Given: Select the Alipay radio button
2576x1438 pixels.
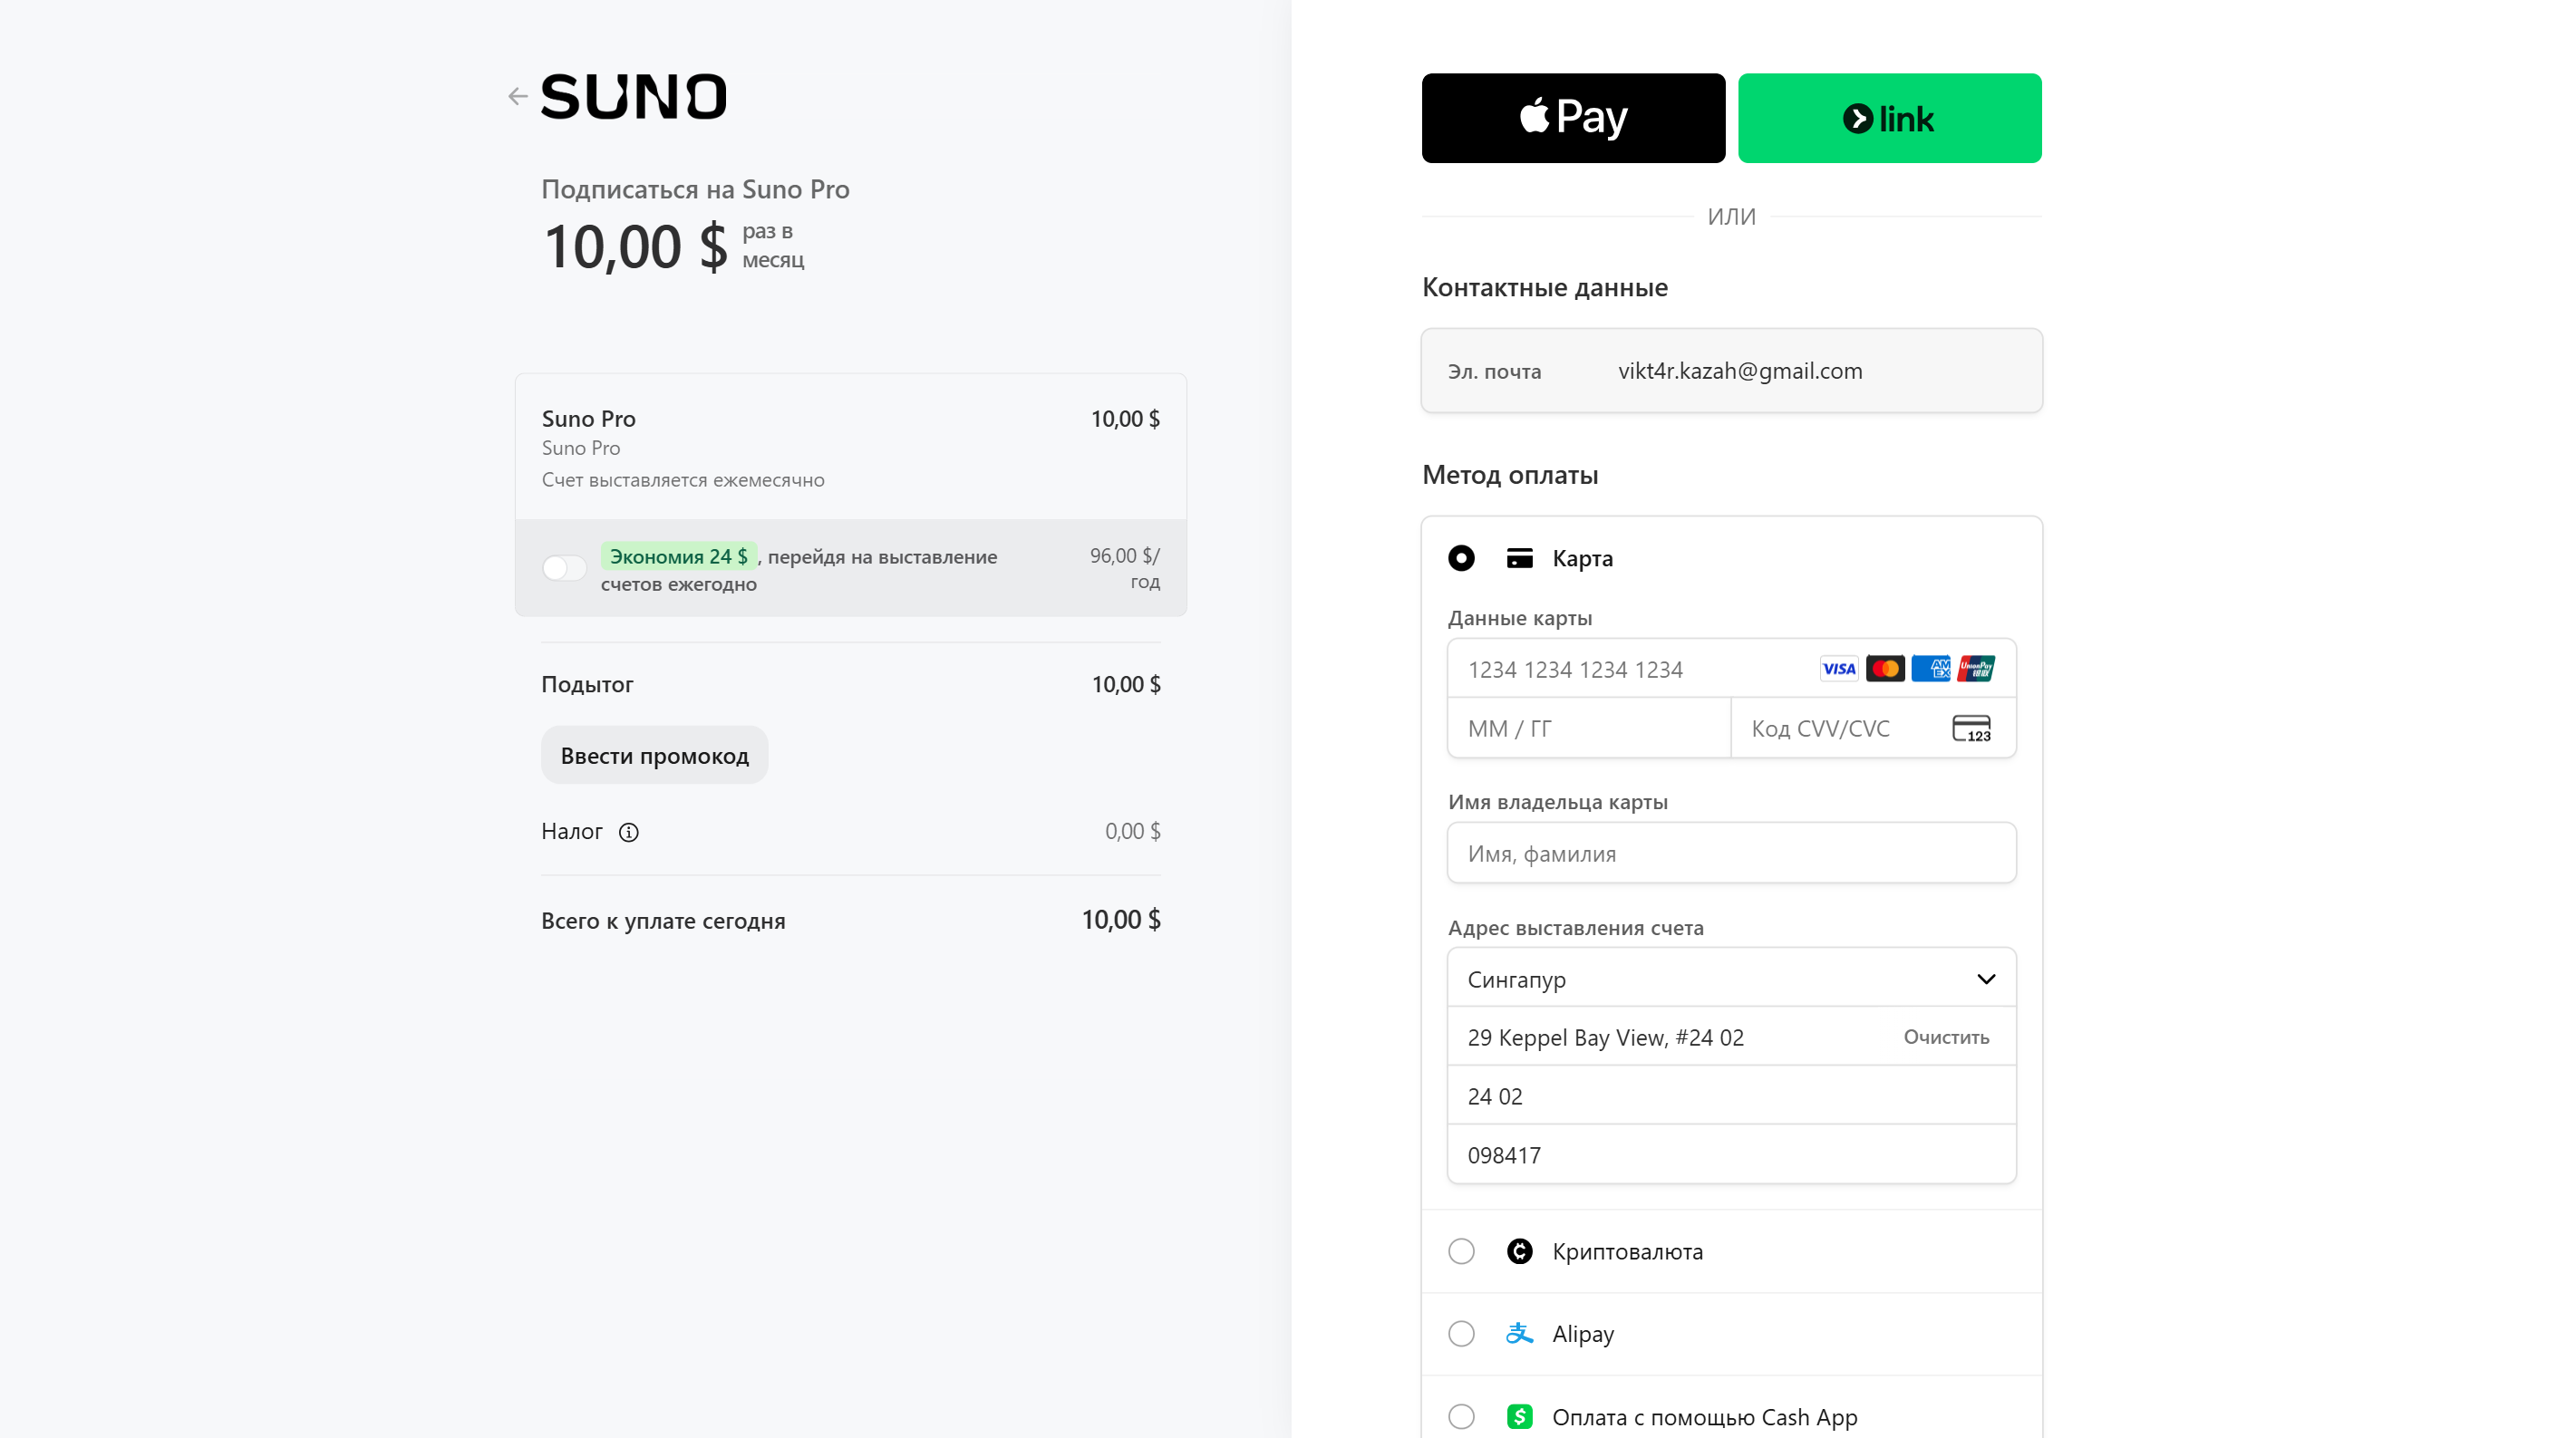Looking at the screenshot, I should pos(1461,1333).
